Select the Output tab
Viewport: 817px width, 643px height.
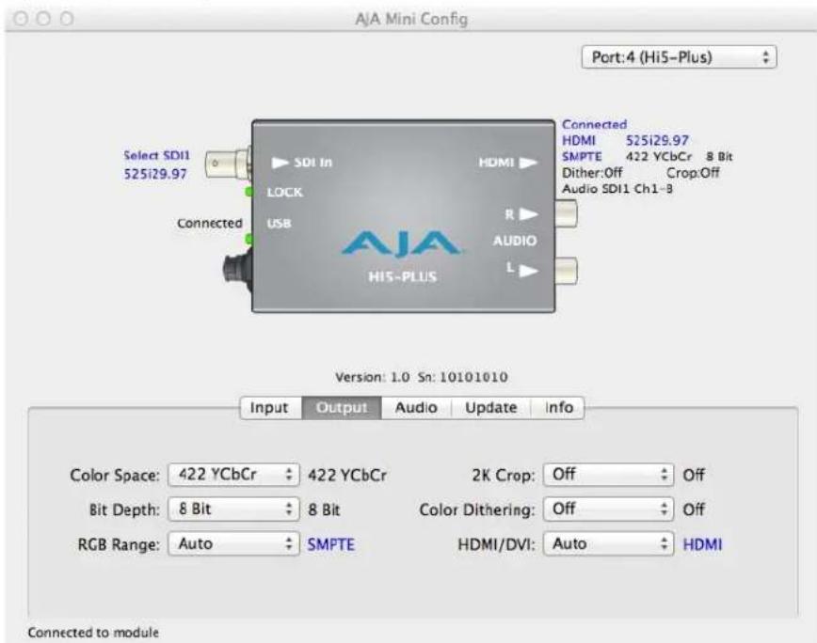(x=342, y=408)
